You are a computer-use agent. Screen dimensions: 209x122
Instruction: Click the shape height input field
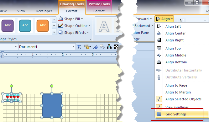pos(194,20)
